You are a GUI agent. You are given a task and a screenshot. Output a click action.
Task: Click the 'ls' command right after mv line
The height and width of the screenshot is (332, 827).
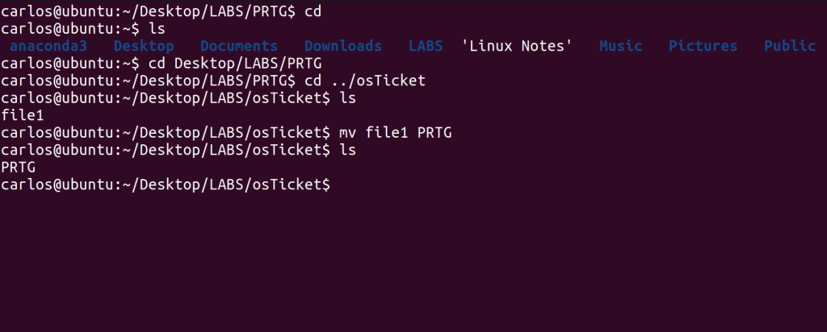pyautogui.click(x=346, y=150)
